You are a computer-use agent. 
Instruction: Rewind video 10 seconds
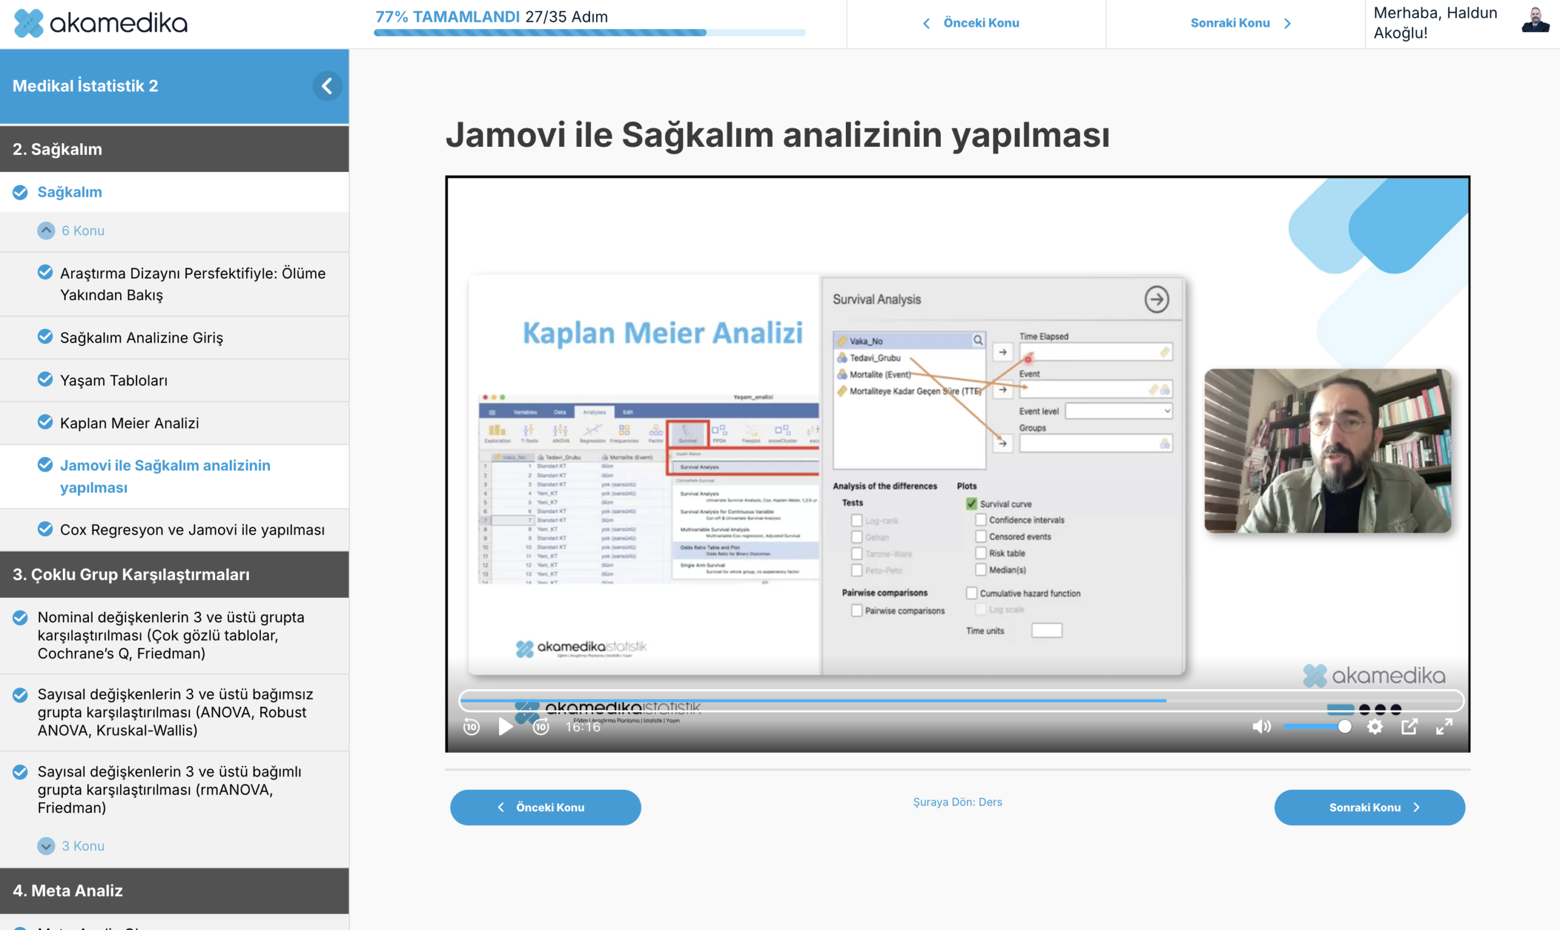pos(471,726)
